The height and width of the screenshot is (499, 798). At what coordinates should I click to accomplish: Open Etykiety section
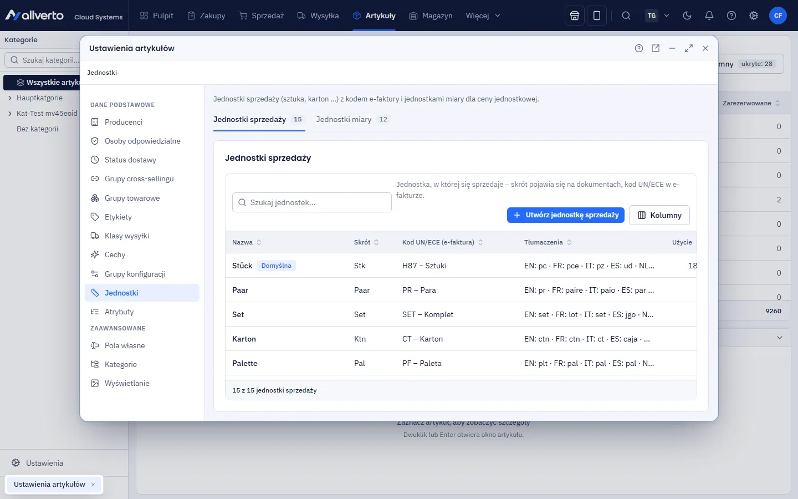(142, 217)
